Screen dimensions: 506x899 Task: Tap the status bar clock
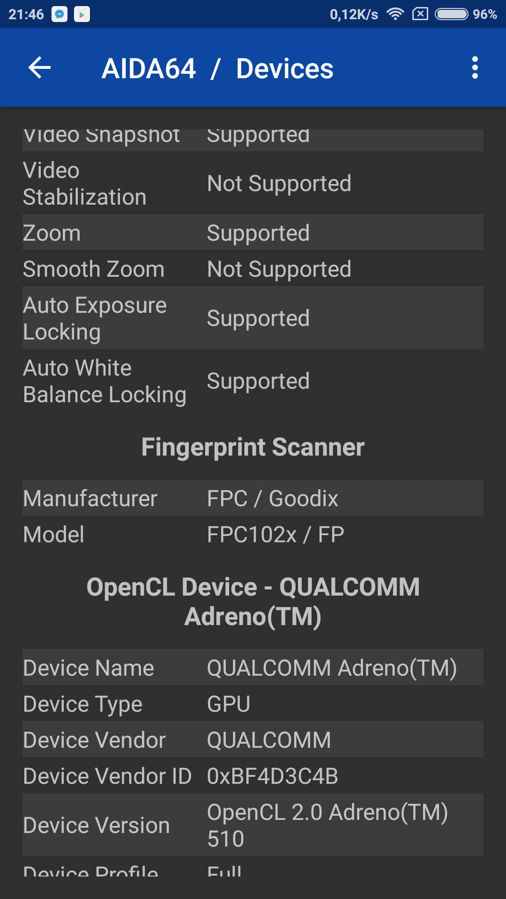pos(26,15)
